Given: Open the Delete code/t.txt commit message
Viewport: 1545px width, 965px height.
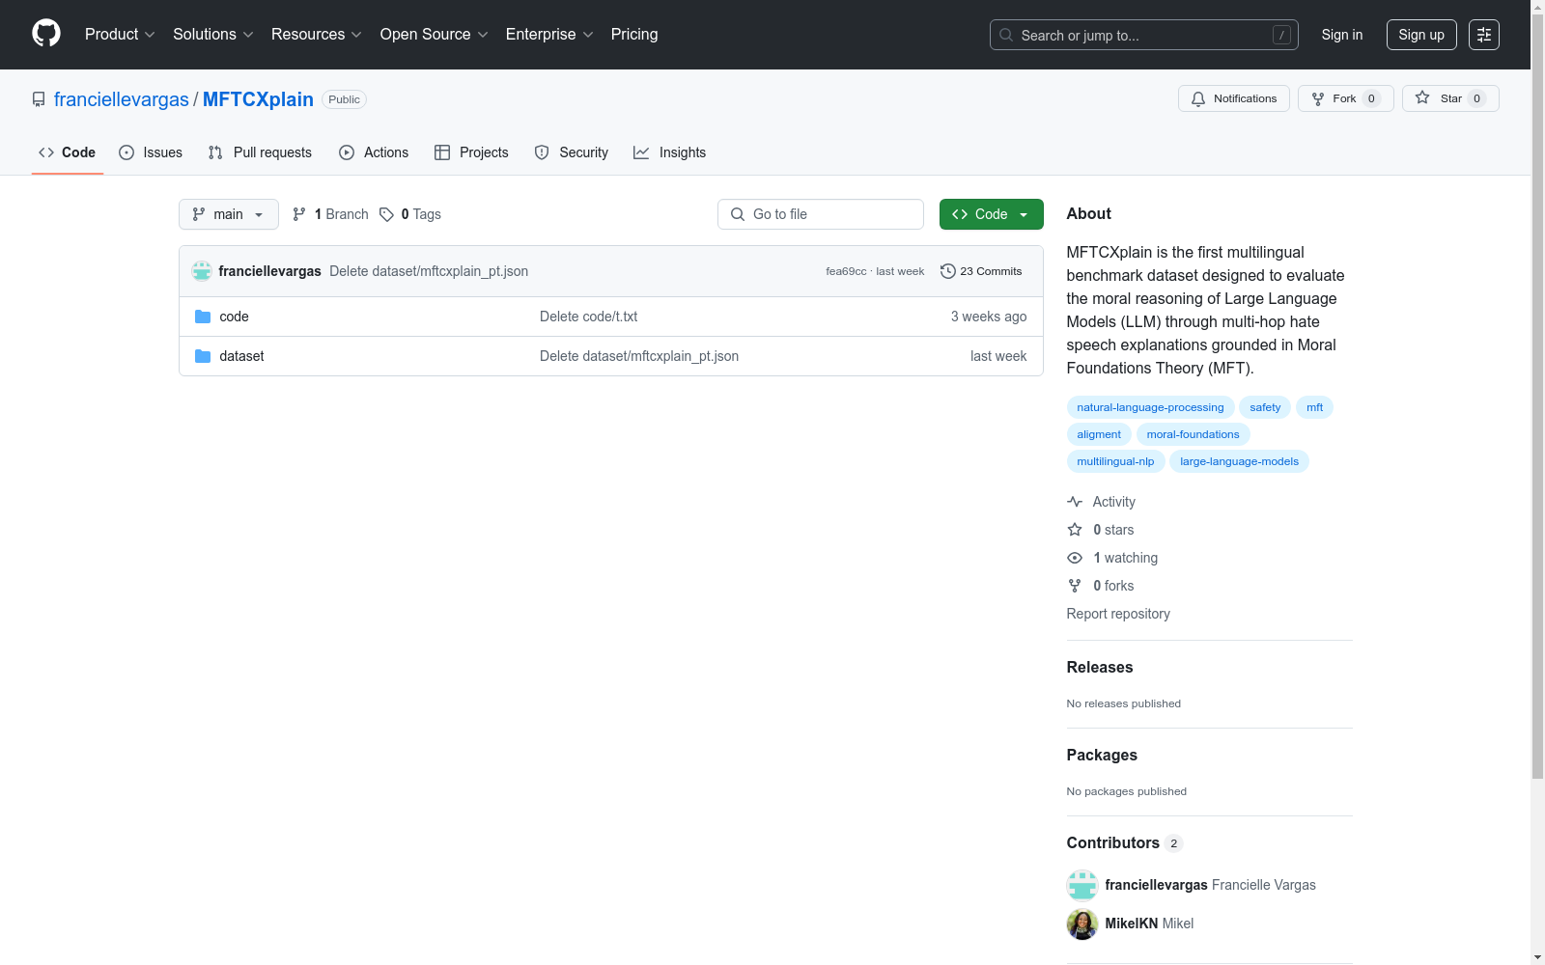Looking at the screenshot, I should [x=588, y=317].
